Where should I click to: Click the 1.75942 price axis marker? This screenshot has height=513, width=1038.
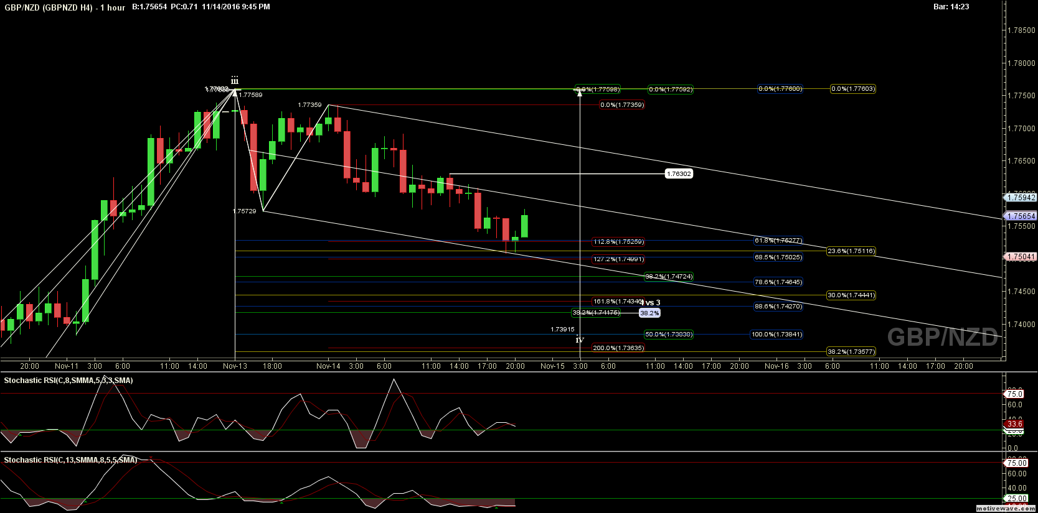(x=1021, y=198)
